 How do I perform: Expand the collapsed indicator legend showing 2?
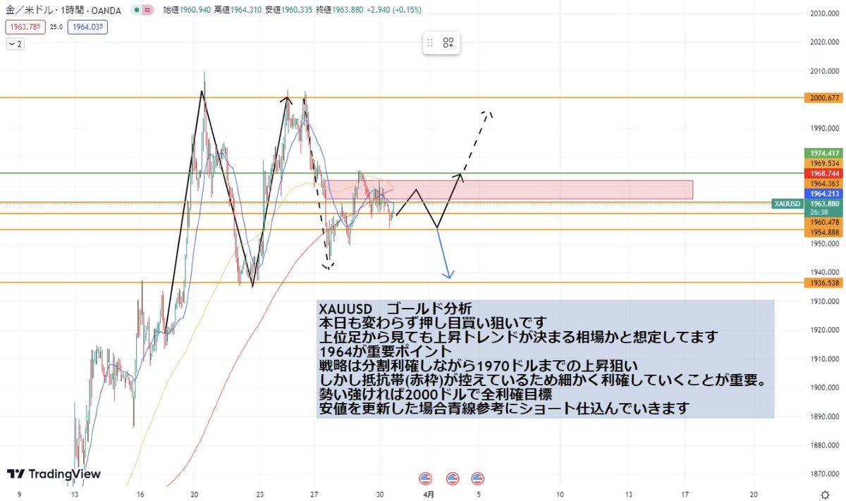point(15,44)
